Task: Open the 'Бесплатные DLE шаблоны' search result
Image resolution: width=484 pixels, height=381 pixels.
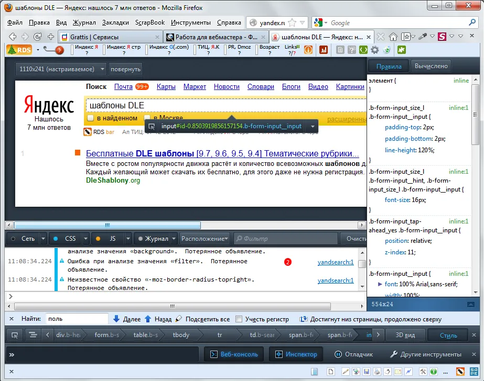Action: click(222, 153)
